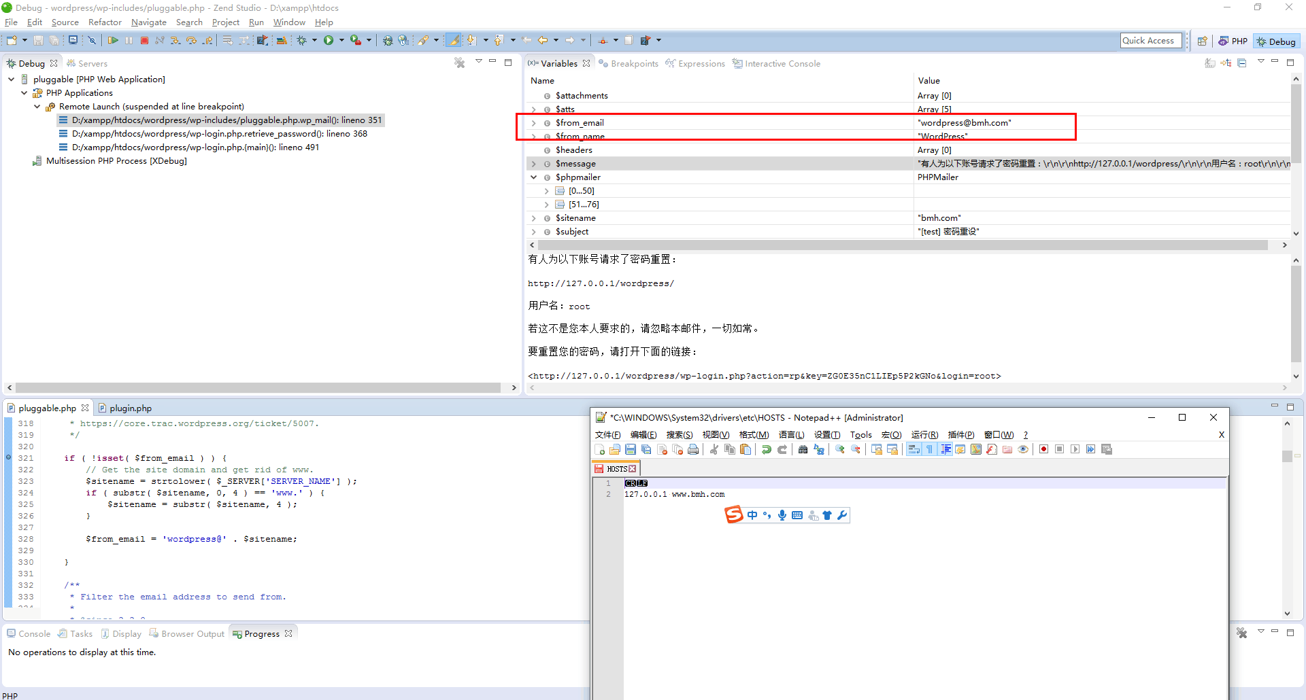Click the Suspend (pause) toolbar icon
The height and width of the screenshot is (700, 1306).
coord(129,41)
